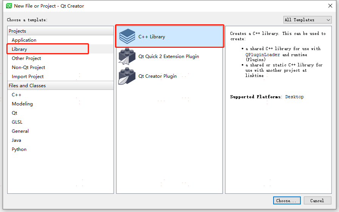Select Application project category
This screenshot has width=339, height=212.
coord(61,40)
